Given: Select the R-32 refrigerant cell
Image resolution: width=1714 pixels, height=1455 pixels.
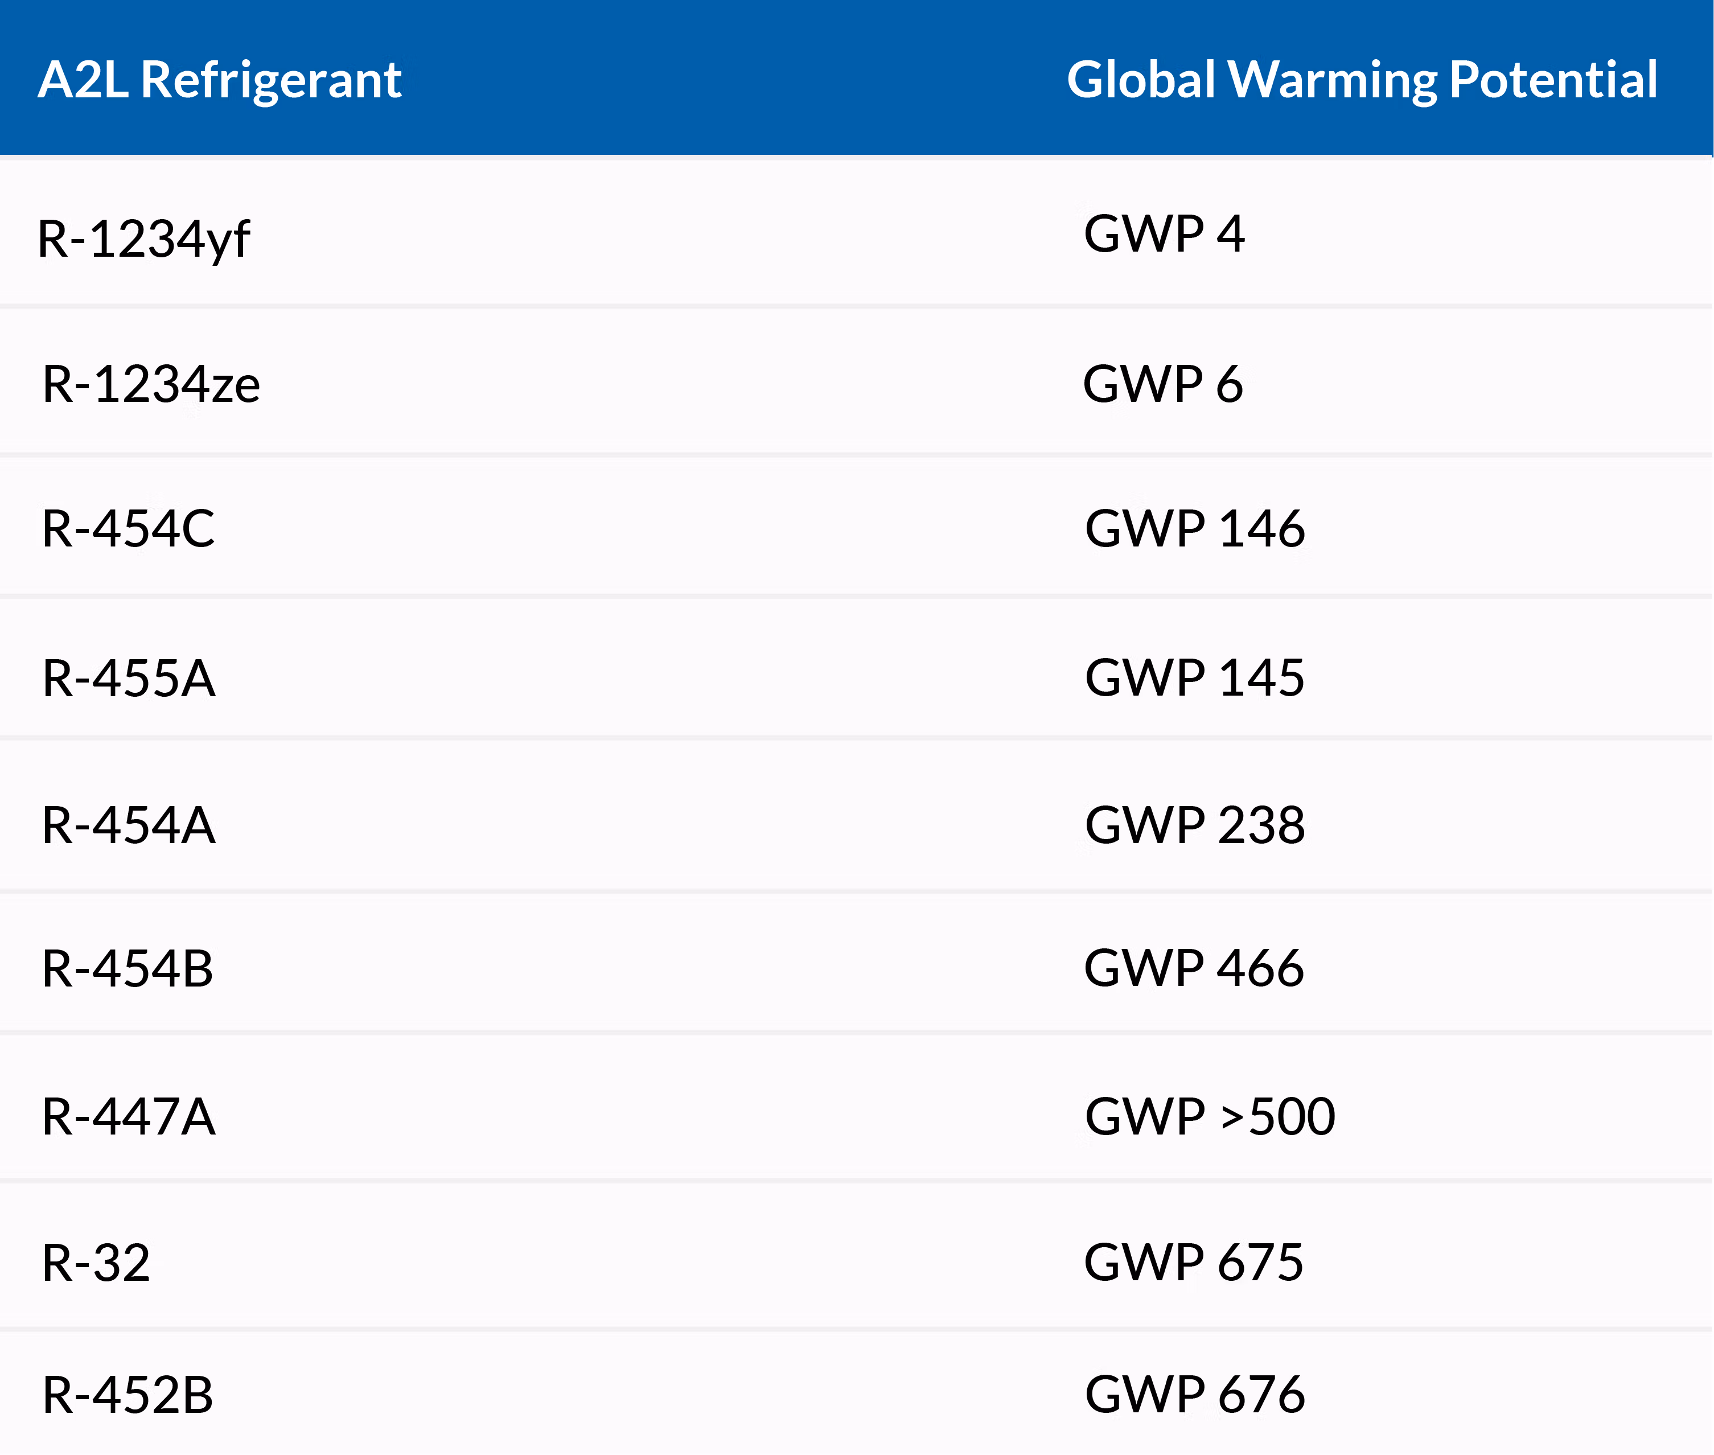Looking at the screenshot, I should 97,1263.
